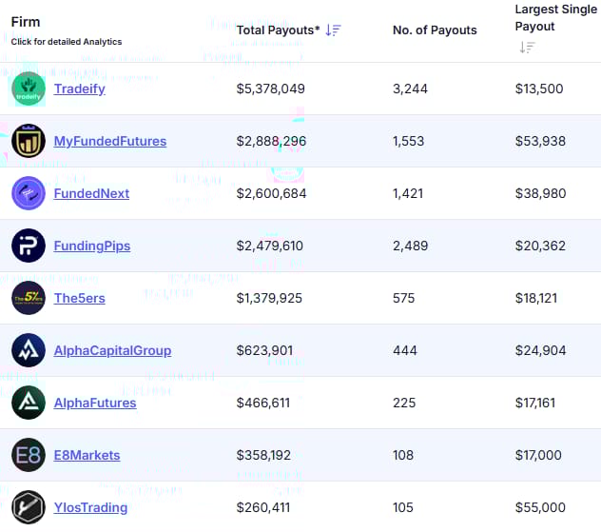
Task: Open the The5ers firm link
Action: coord(79,298)
